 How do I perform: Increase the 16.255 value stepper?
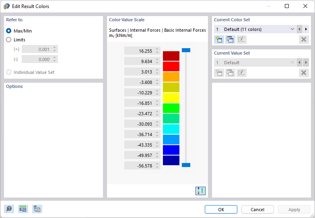[157, 49]
